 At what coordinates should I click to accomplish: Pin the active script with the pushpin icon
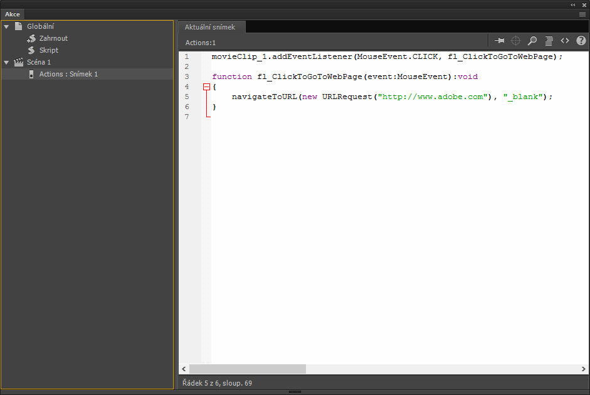499,40
